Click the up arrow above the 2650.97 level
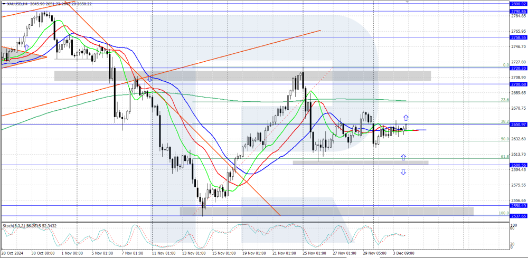This screenshot has height=258, width=528. pos(406,118)
